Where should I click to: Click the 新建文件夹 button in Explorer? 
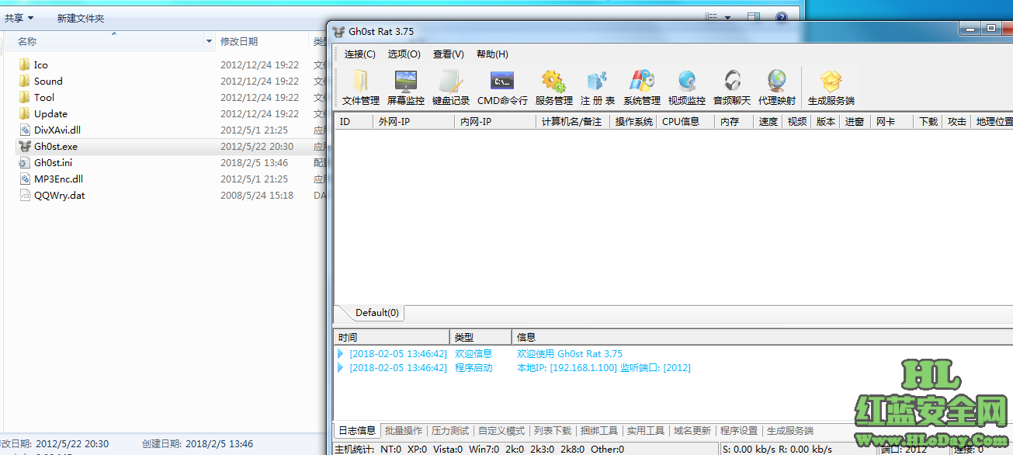pos(81,18)
